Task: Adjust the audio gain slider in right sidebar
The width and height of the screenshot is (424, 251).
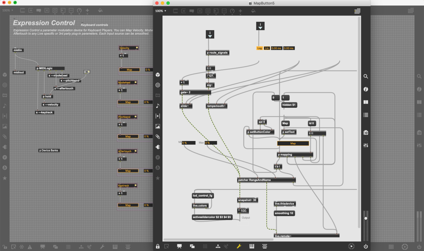Action: pyautogui.click(x=366, y=219)
